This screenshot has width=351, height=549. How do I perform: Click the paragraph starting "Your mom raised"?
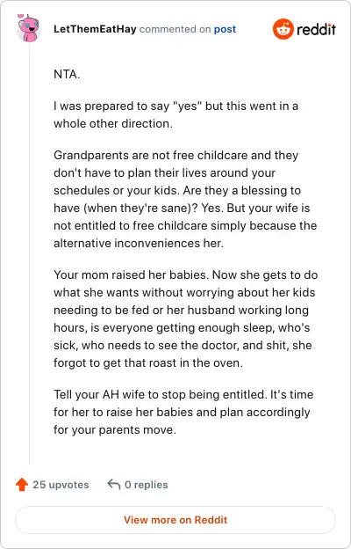point(185,318)
